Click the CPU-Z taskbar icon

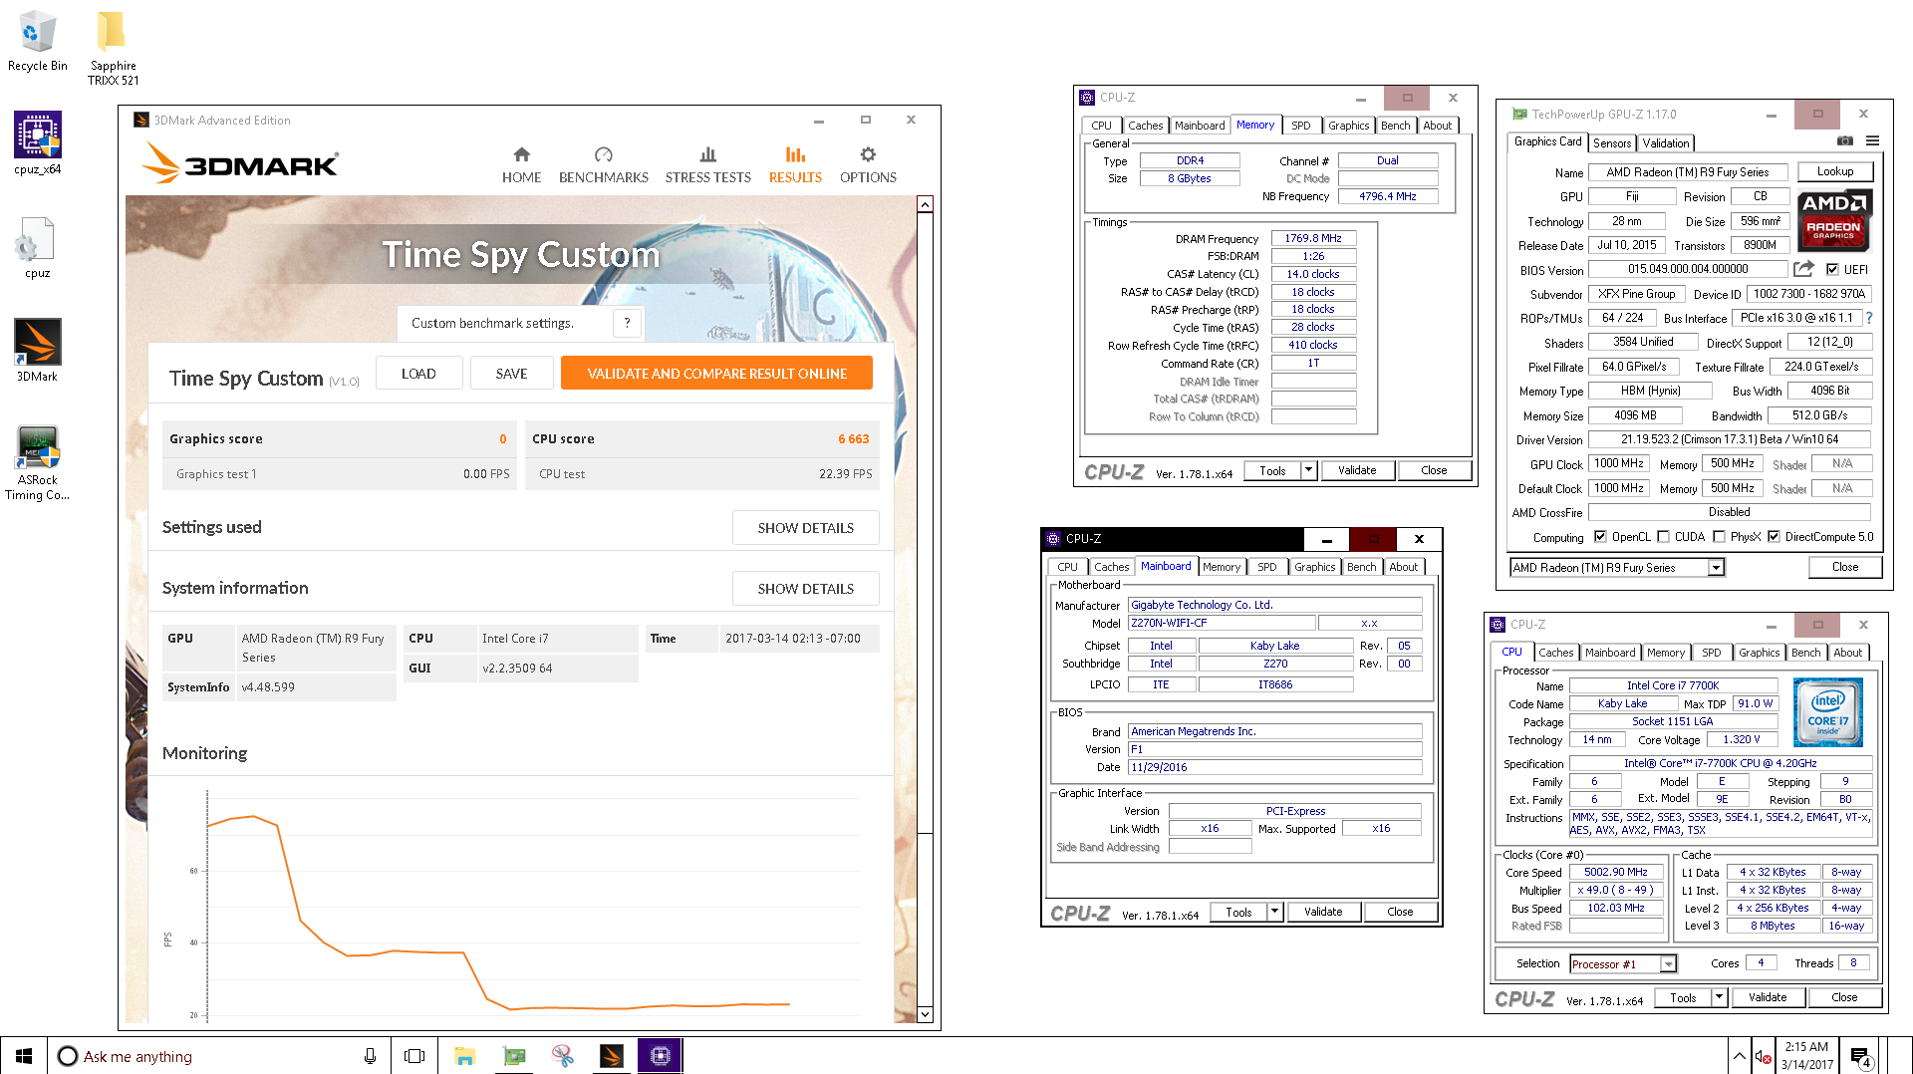tap(661, 1056)
